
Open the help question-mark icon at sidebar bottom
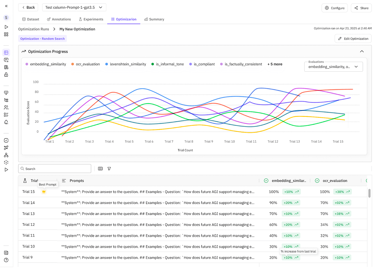(6, 260)
